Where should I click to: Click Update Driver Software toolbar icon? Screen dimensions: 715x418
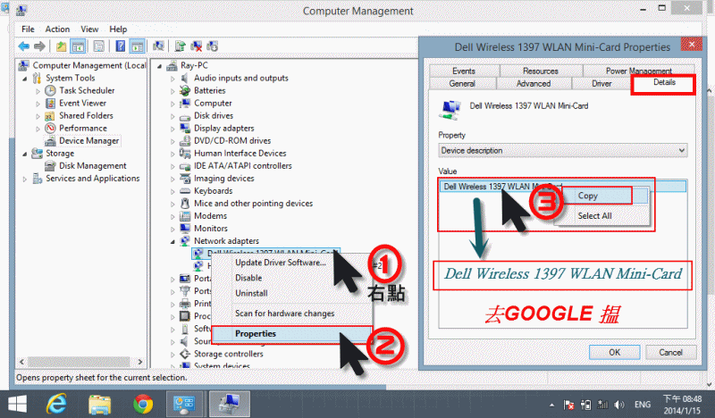click(x=181, y=46)
